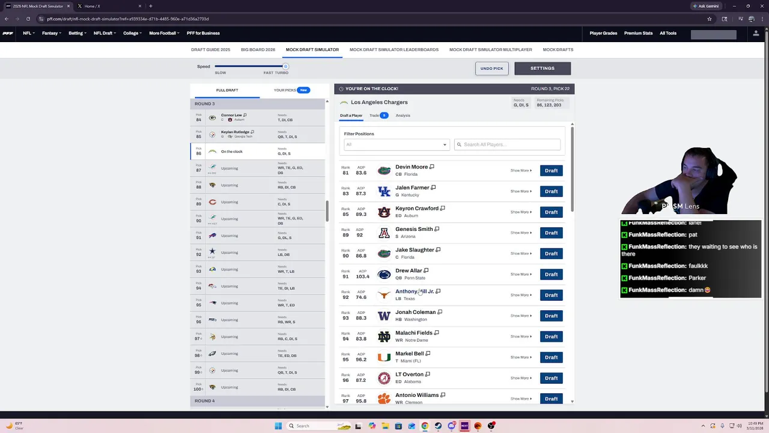Open Devin Moore's player note icon

pos(431,167)
